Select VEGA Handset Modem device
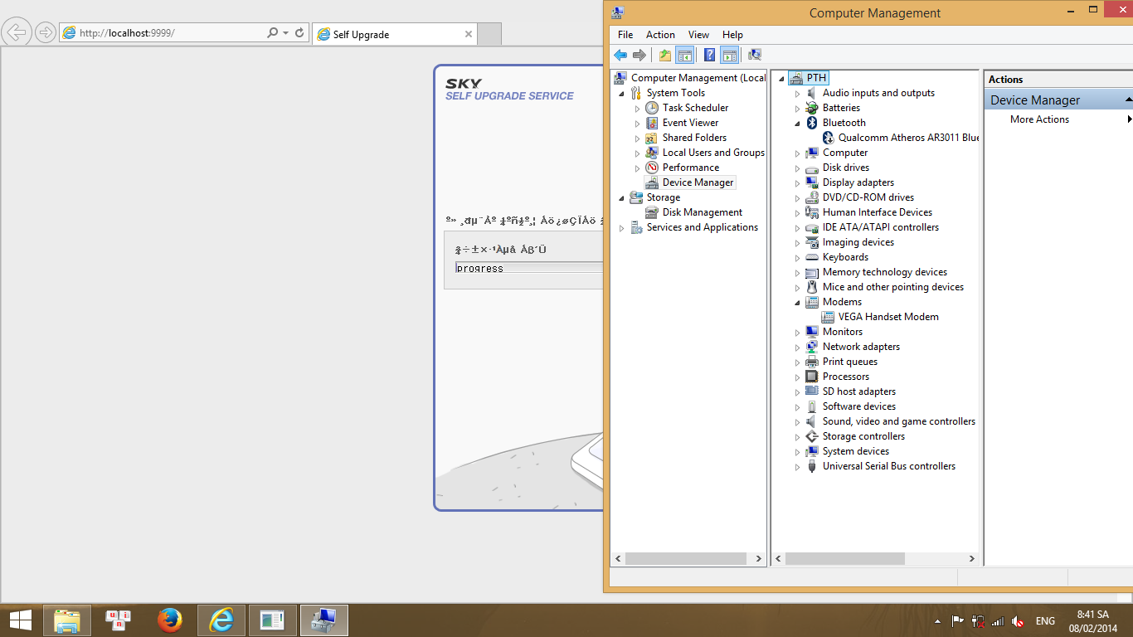Viewport: 1133px width, 637px height. (x=888, y=317)
